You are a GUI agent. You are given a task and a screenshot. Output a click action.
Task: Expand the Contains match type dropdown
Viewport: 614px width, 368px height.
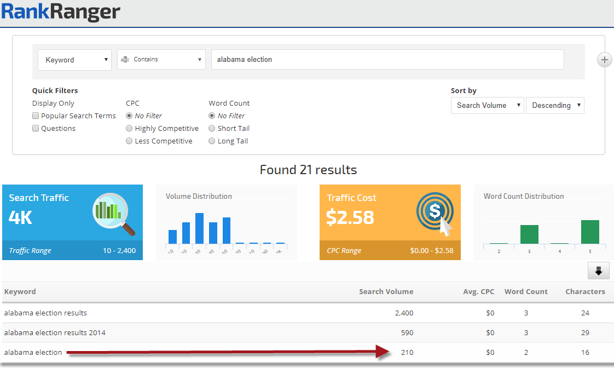point(161,60)
